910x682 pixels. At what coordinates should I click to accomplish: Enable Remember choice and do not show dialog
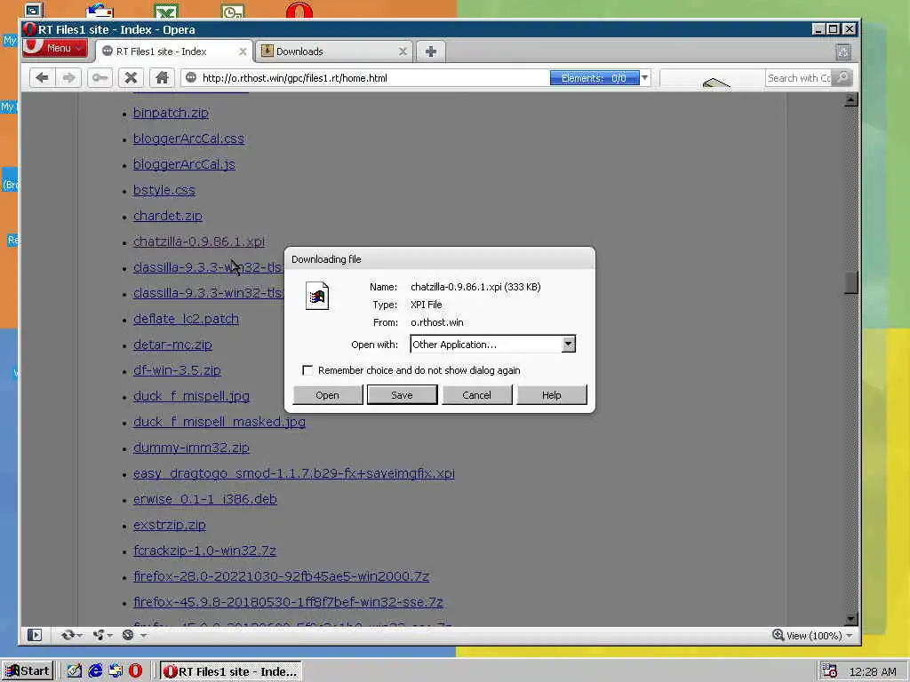(x=307, y=370)
